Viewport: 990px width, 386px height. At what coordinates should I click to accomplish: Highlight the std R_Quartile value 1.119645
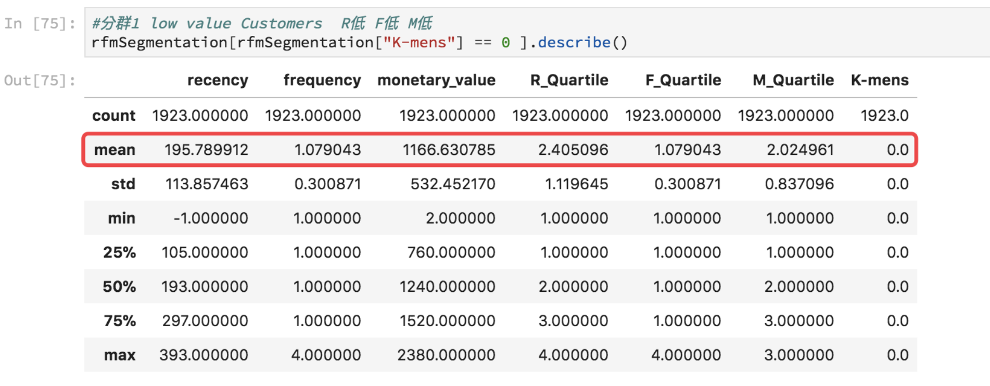[x=576, y=184]
